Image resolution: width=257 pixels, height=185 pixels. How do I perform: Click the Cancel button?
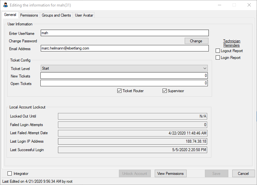click(x=243, y=174)
